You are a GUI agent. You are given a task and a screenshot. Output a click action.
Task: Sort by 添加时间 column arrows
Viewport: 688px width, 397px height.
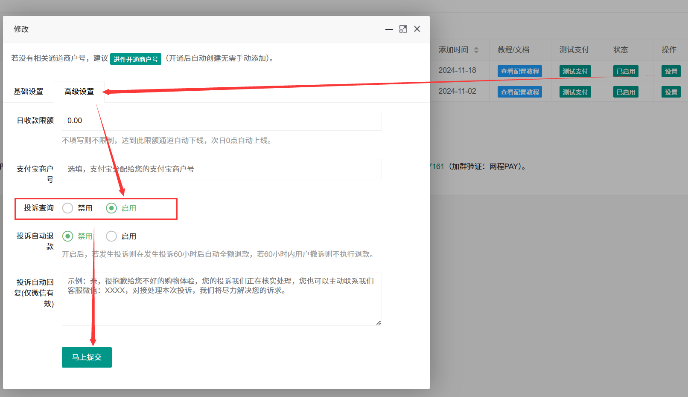point(476,50)
